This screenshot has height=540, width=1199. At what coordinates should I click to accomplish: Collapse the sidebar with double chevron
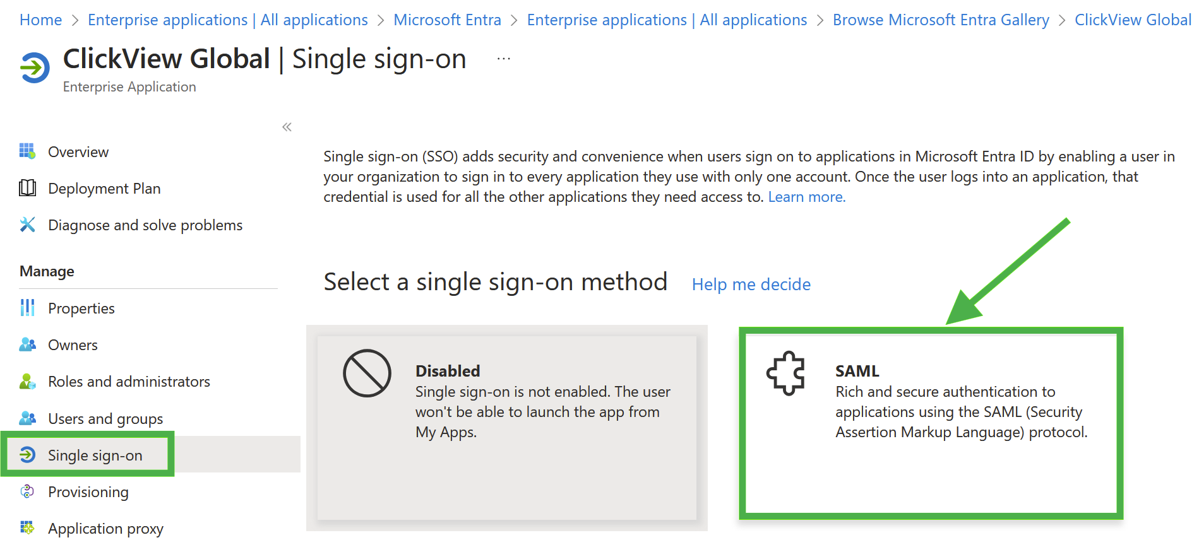287,127
